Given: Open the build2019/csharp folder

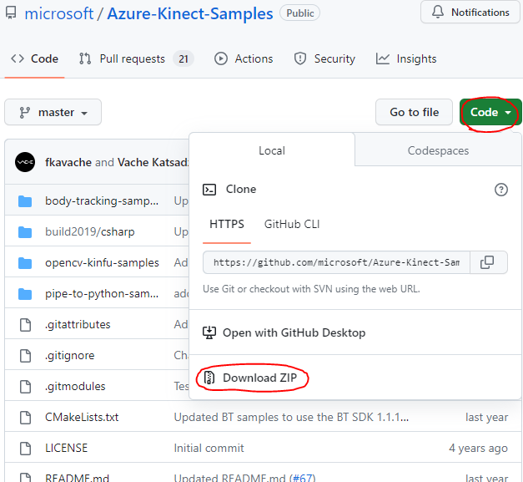Looking at the screenshot, I should 90,232.
